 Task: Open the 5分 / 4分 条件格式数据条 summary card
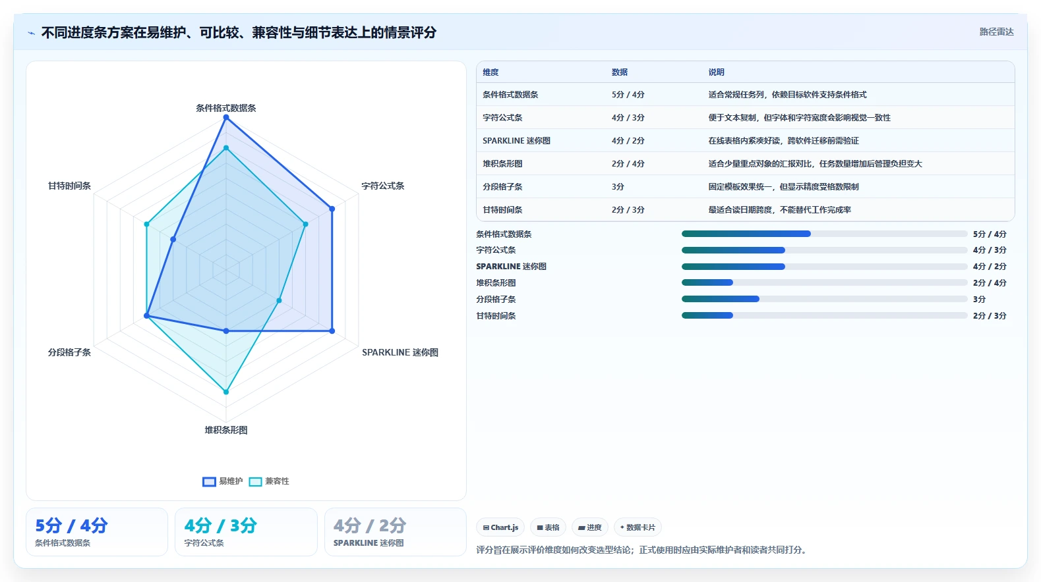97,532
